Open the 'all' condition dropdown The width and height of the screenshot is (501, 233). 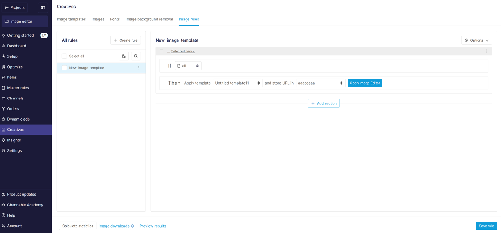[188, 66]
